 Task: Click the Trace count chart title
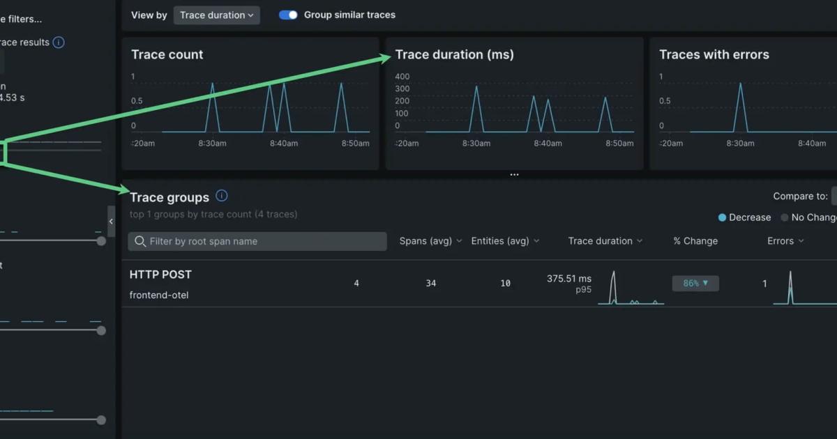tap(167, 54)
